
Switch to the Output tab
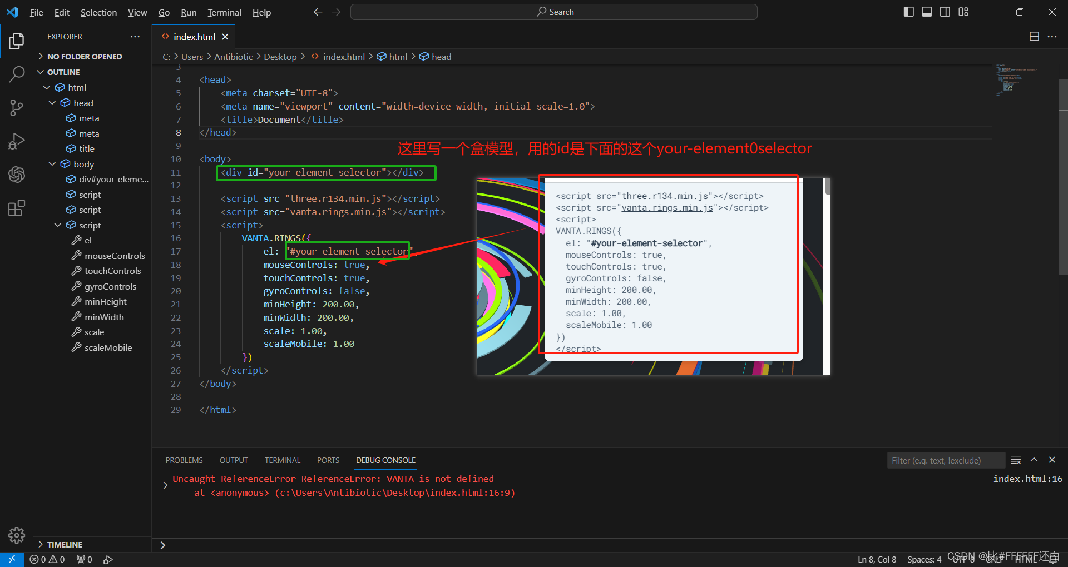[234, 460]
